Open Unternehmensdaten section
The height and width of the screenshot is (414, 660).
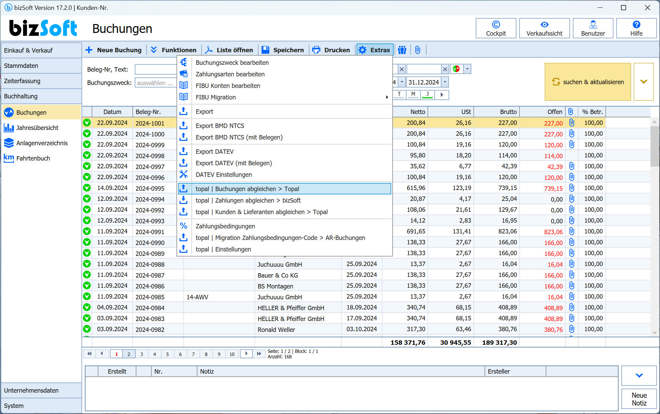[41, 390]
